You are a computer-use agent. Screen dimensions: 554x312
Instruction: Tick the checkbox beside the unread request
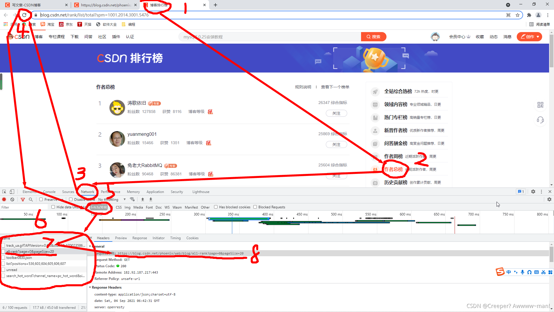(3, 270)
